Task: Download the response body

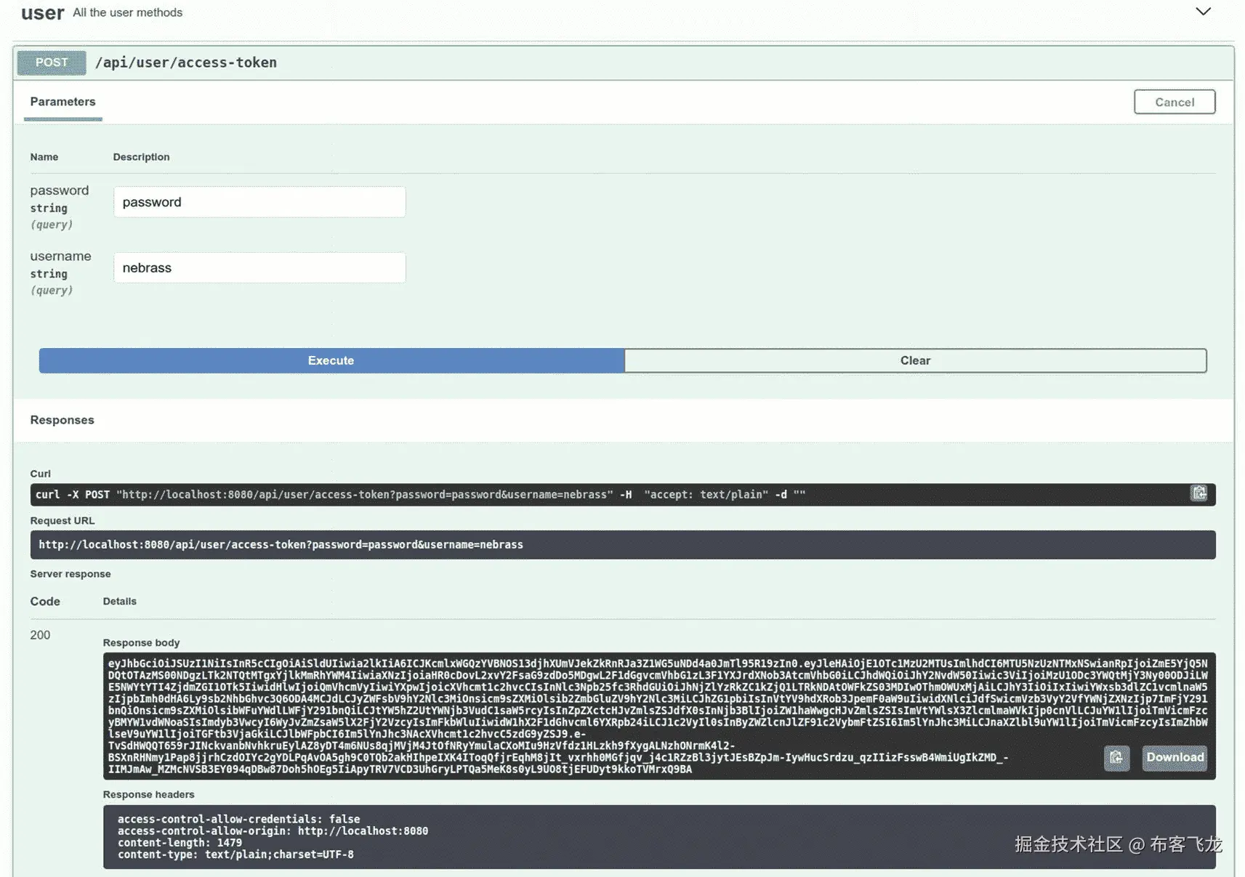Action: 1175,758
